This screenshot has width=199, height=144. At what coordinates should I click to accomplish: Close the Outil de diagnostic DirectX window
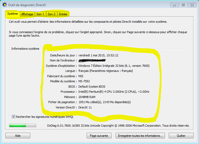[192, 5]
